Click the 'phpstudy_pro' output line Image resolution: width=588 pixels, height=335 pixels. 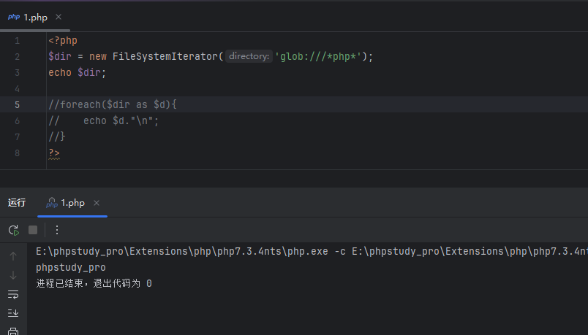[71, 267]
